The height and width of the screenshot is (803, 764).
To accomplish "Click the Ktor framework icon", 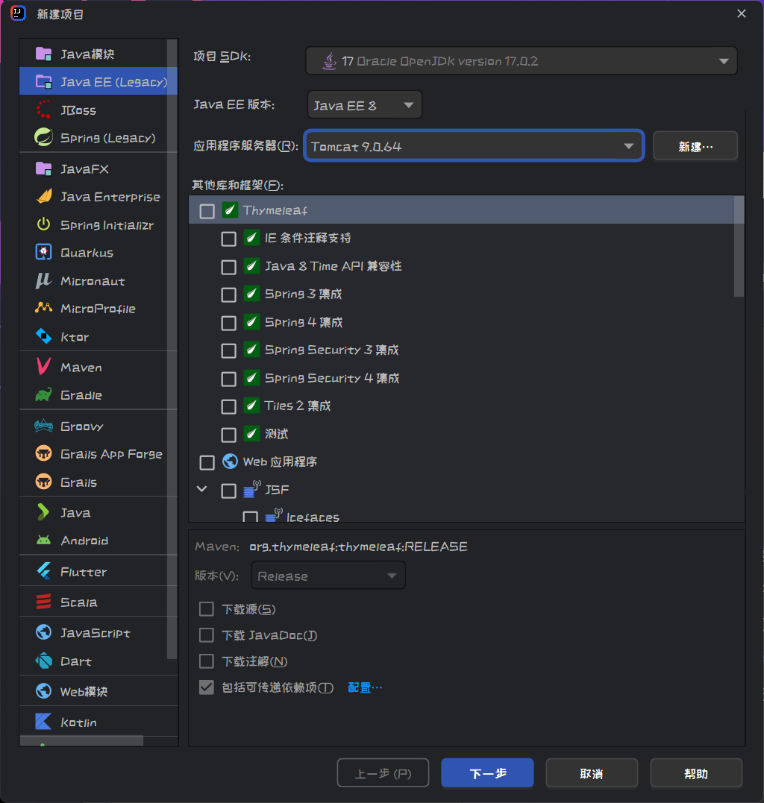I will coord(45,336).
